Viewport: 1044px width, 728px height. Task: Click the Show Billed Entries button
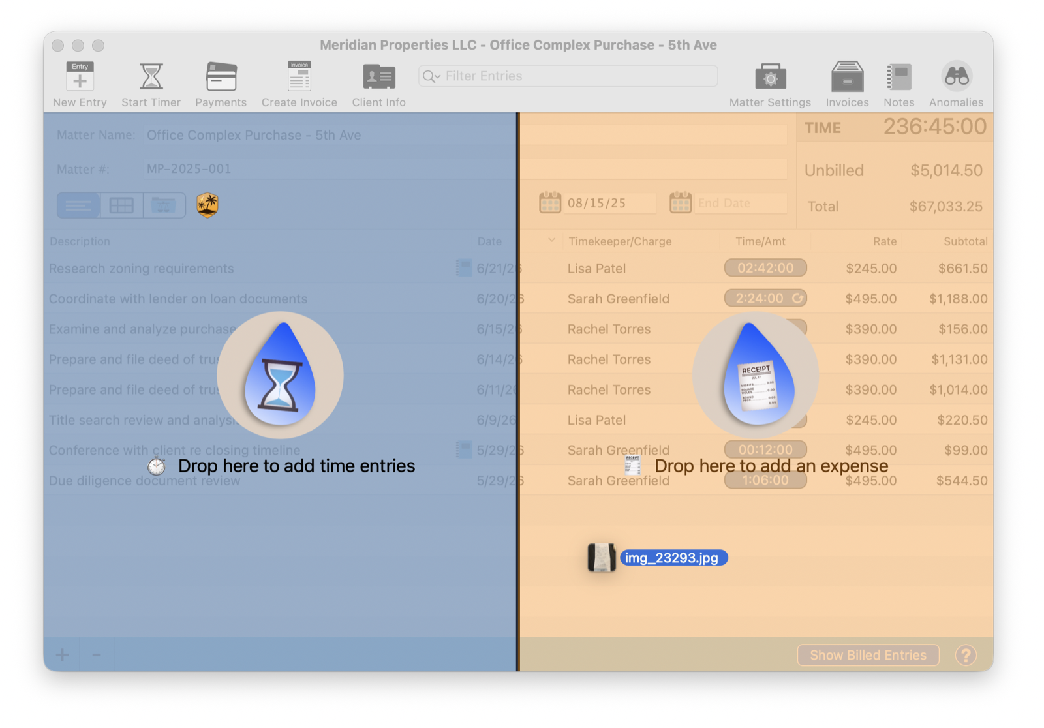(x=868, y=655)
